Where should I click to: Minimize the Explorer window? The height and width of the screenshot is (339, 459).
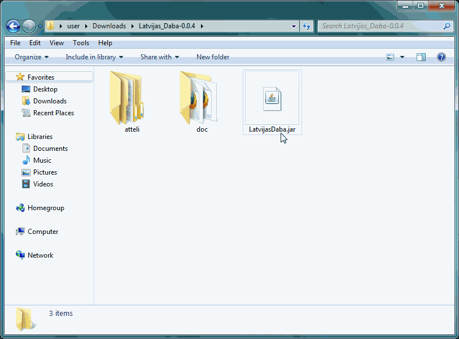pyautogui.click(x=405, y=6)
